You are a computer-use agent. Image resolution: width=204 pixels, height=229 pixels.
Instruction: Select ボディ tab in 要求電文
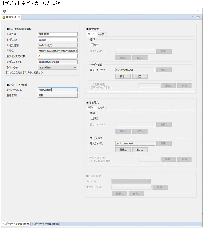coord(91,34)
